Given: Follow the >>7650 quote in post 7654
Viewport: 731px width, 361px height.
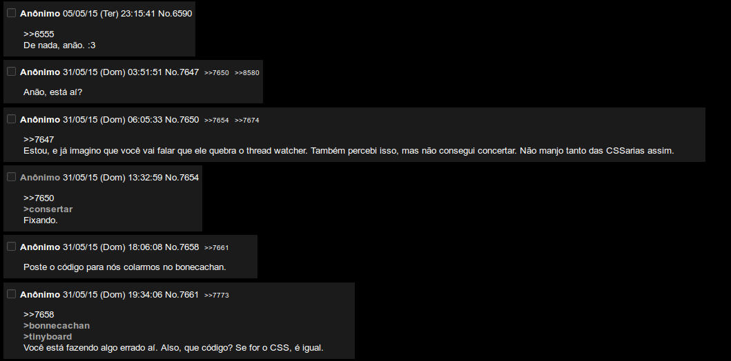Looking at the screenshot, I should click(x=39, y=198).
